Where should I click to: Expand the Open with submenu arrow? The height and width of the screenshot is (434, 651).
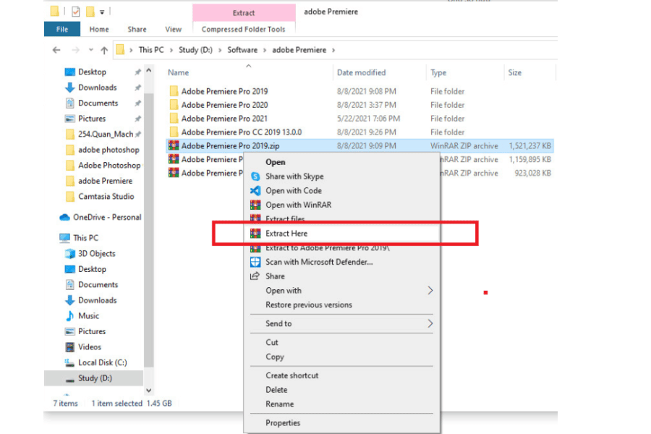[430, 291]
